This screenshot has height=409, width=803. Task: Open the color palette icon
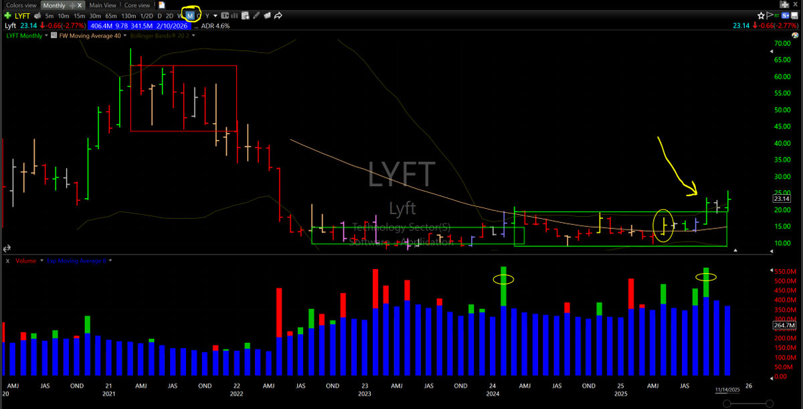(x=795, y=35)
